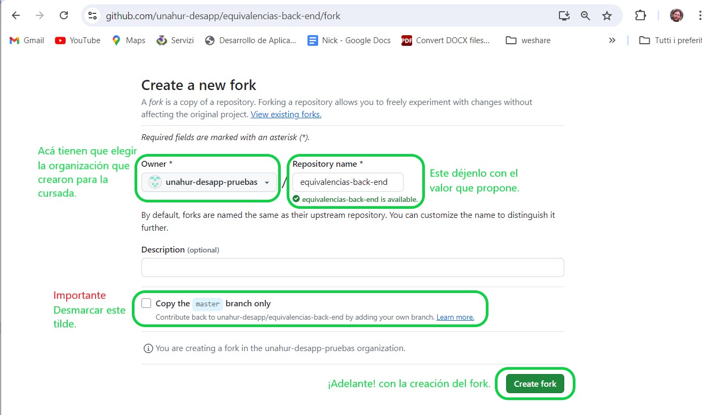Expand the Owner dropdown unahur-desapp-pruebas
The image size is (702, 415).
click(x=209, y=182)
